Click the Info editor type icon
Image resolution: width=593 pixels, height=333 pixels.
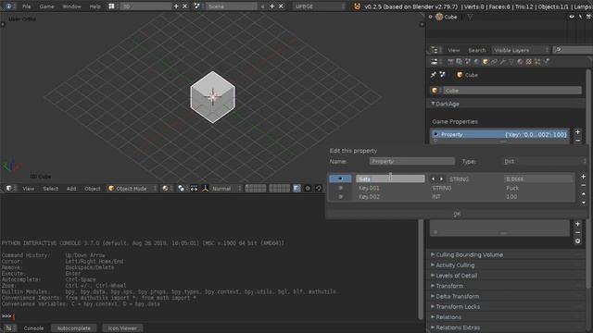pos(9,6)
